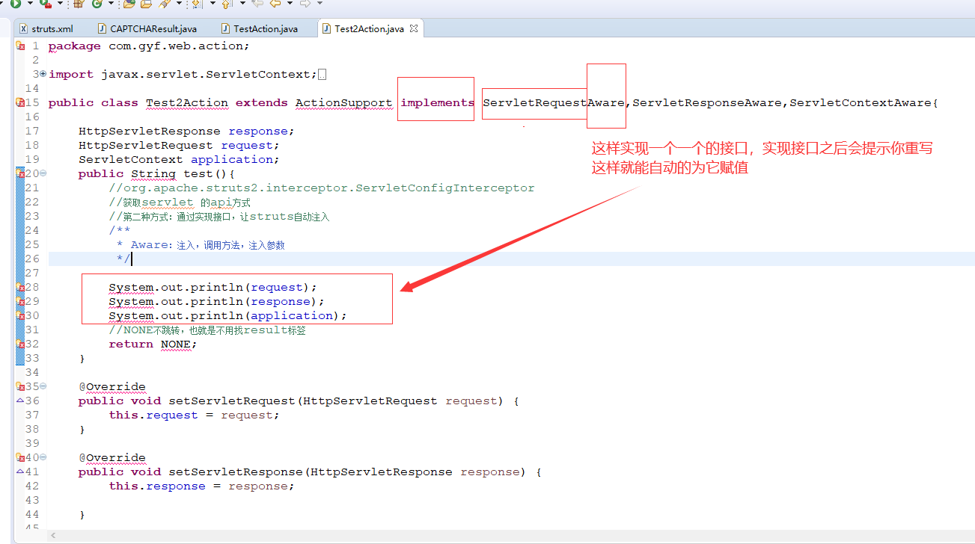Click the return NONE statement
Viewport: 975px width, 544px height.
153,344
